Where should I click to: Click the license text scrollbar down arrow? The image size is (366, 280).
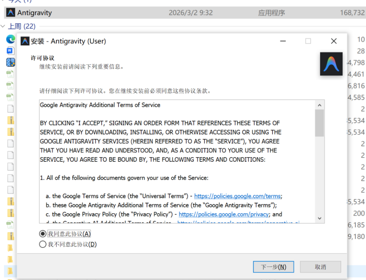pos(319,218)
